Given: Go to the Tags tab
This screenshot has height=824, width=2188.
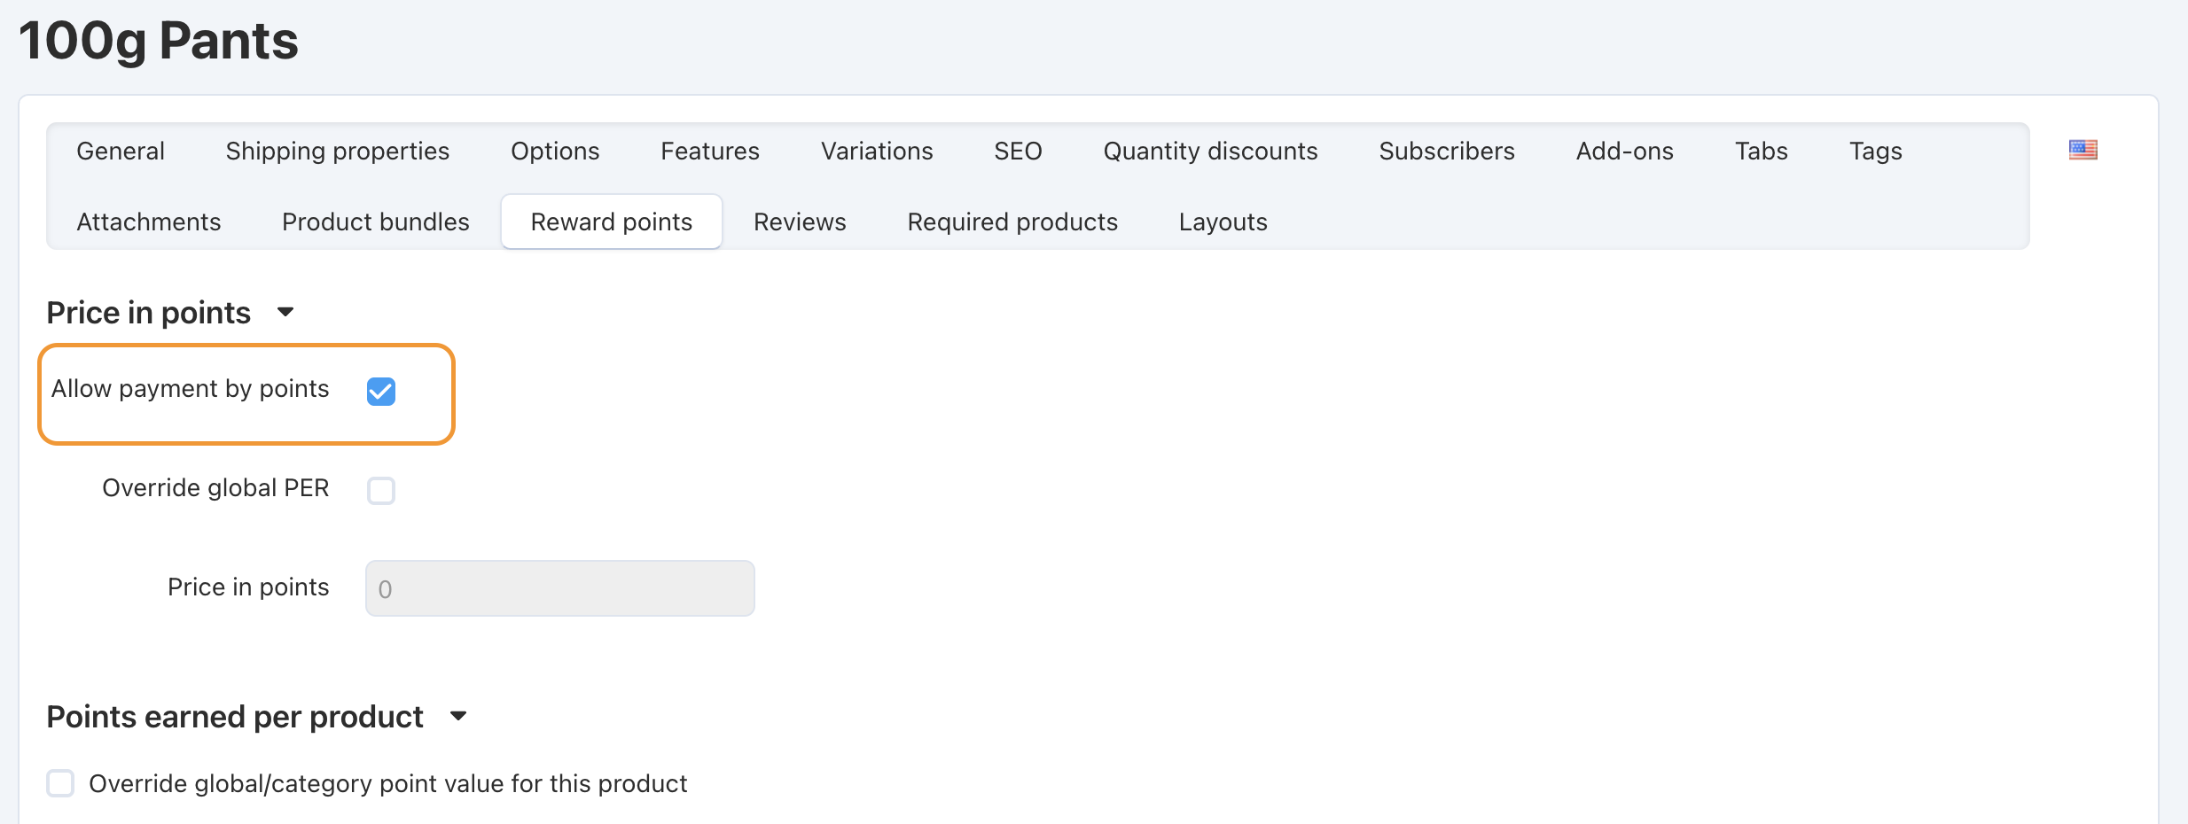Looking at the screenshot, I should [x=1876, y=151].
